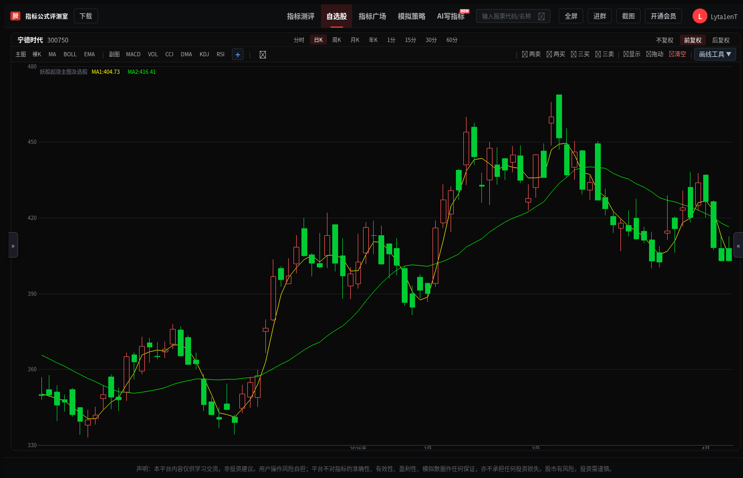
Task: Click the 全屏 fullscreen button
Action: click(x=571, y=16)
